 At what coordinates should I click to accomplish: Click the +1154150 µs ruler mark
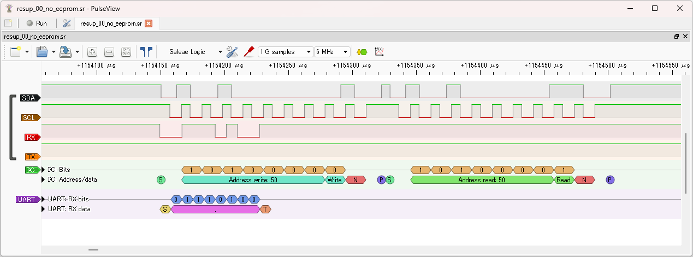160,65
